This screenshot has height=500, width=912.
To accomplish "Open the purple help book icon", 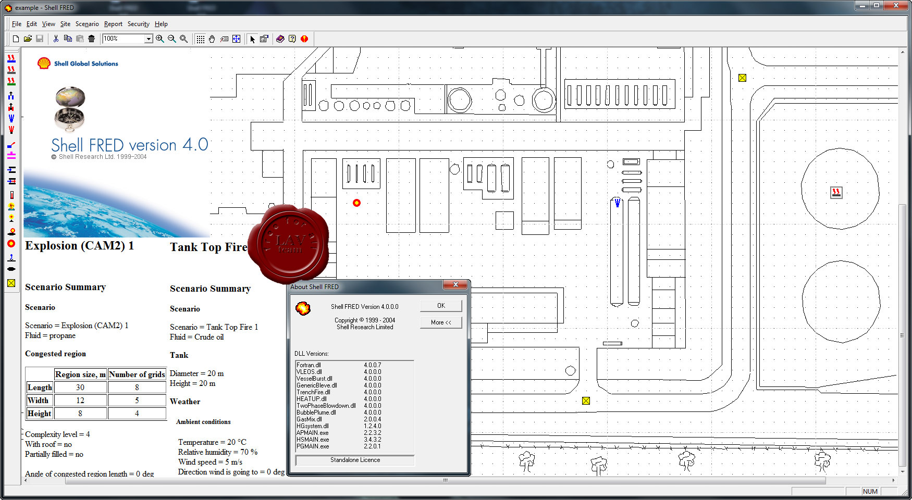I will click(280, 39).
